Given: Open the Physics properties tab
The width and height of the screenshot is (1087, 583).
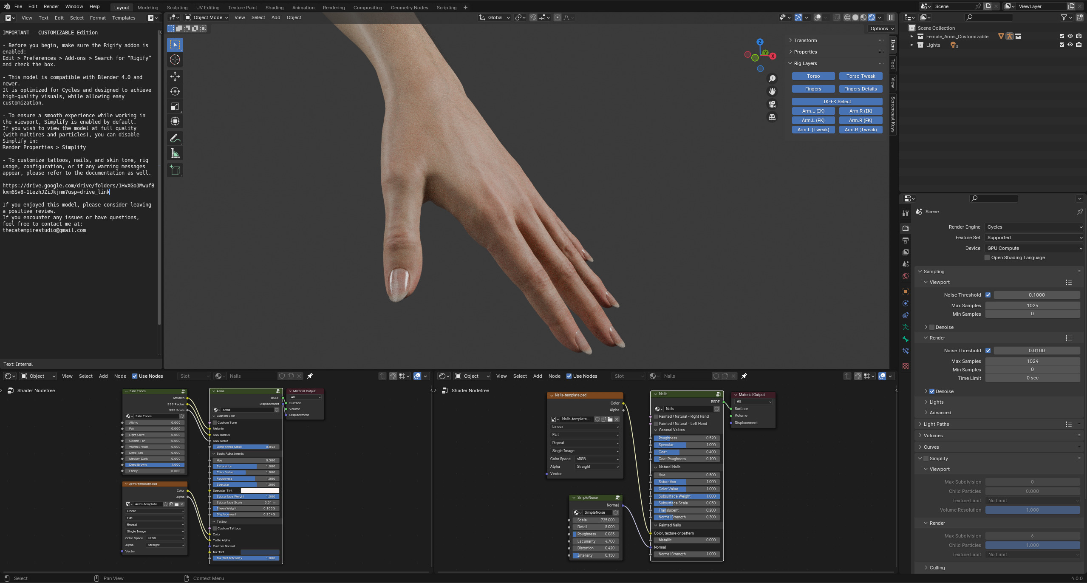Looking at the screenshot, I should [x=906, y=303].
